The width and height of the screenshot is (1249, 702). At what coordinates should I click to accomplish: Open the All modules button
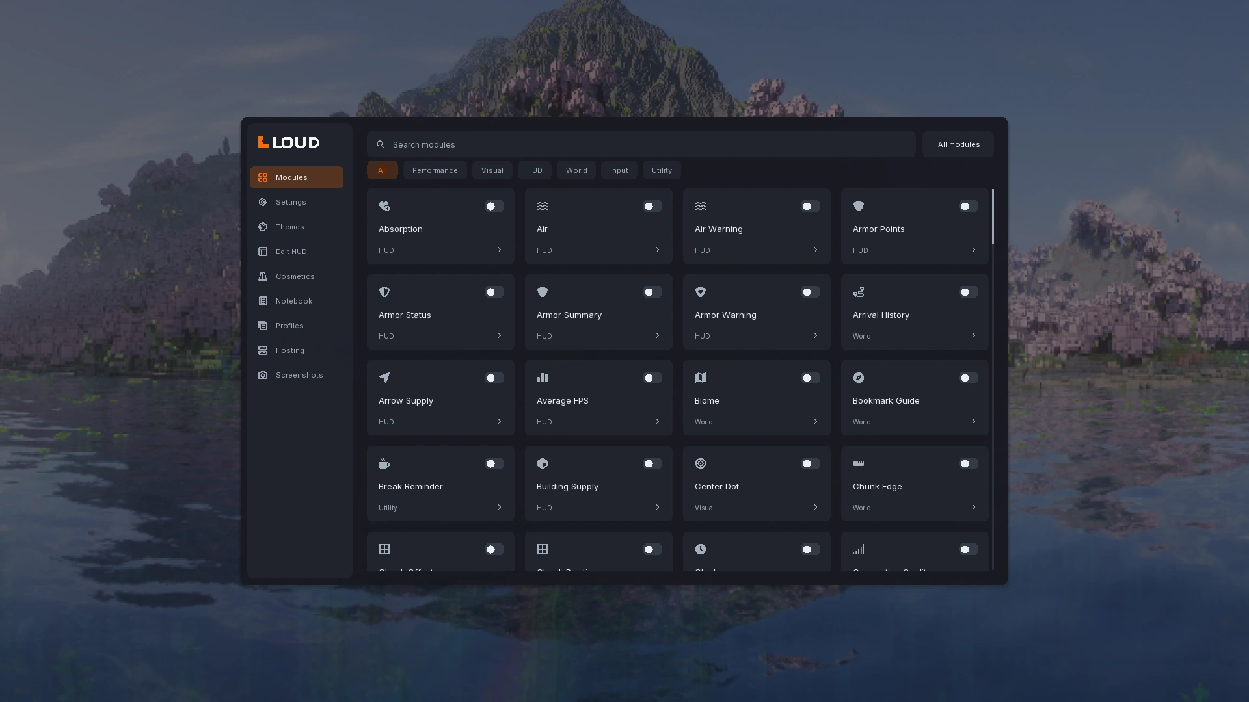[958, 144]
